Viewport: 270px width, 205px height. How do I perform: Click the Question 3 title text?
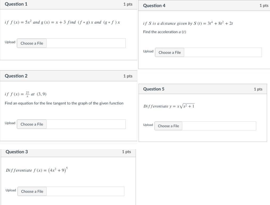17,152
